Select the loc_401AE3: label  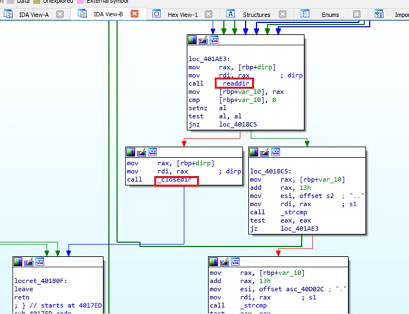[x=209, y=59]
